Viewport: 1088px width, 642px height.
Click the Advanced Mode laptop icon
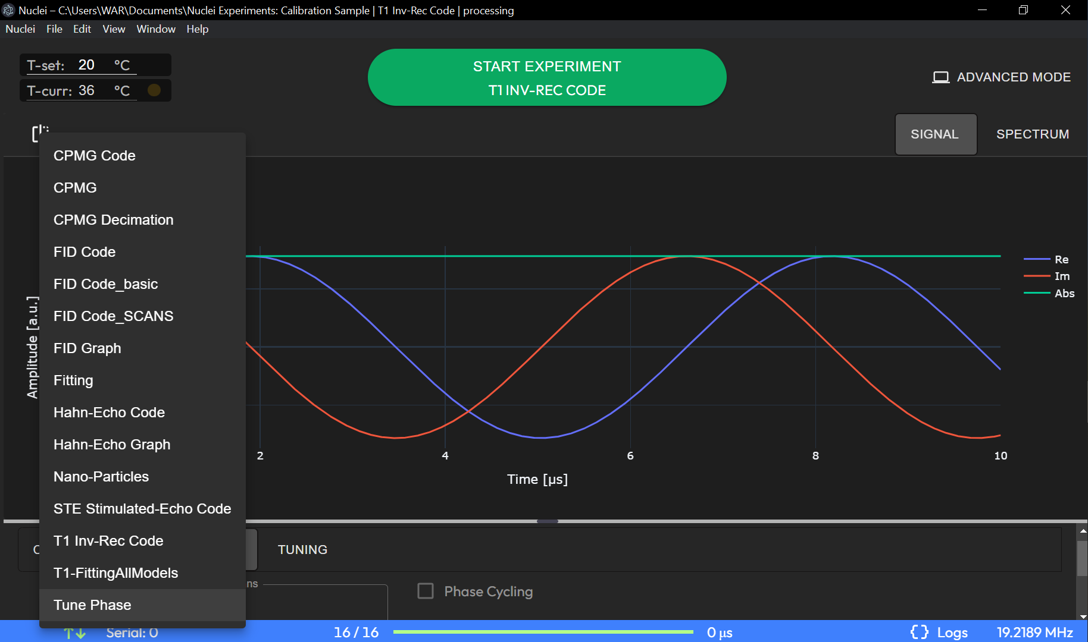(940, 77)
